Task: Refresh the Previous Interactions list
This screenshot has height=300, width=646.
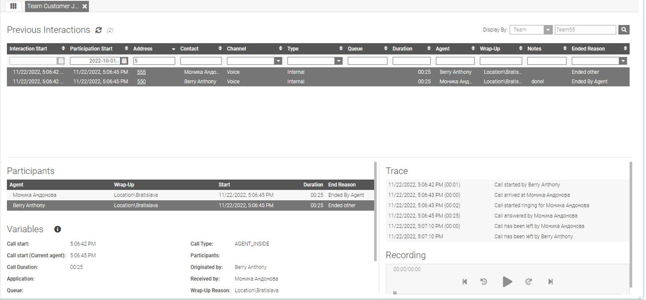Action: 99,30
